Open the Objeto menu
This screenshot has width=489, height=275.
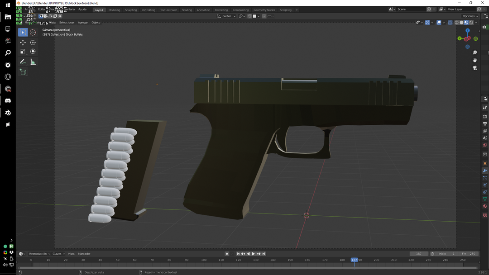point(96,22)
